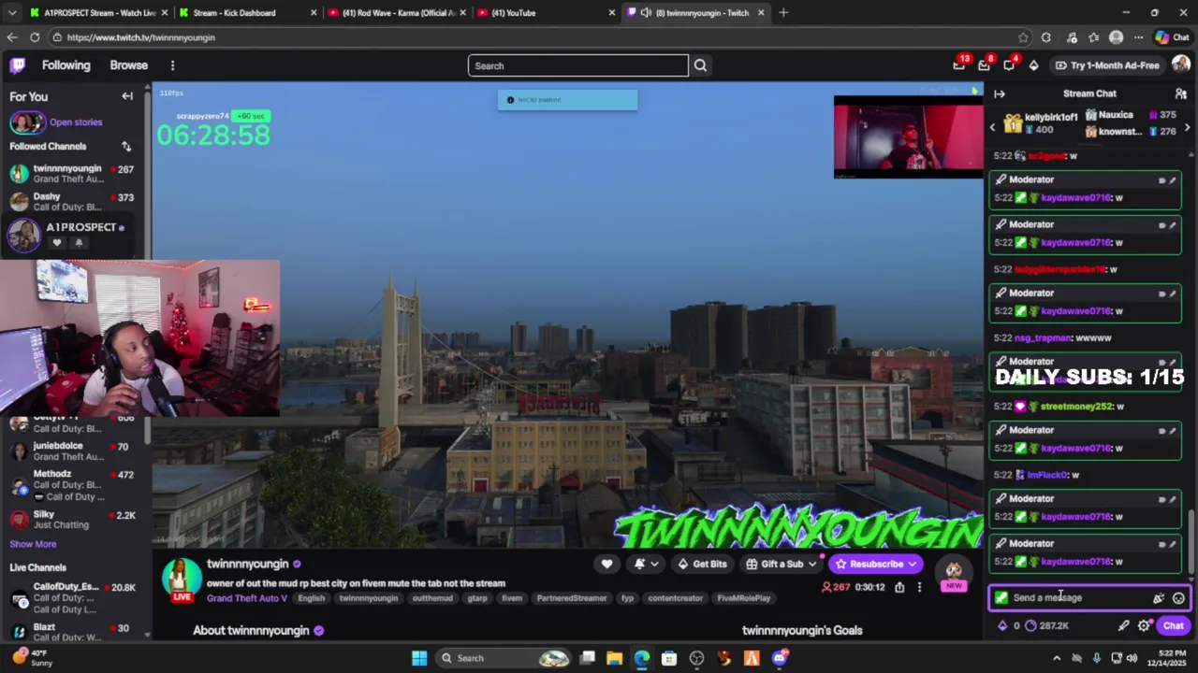Click streetmoney252 username in chat

click(x=1076, y=407)
